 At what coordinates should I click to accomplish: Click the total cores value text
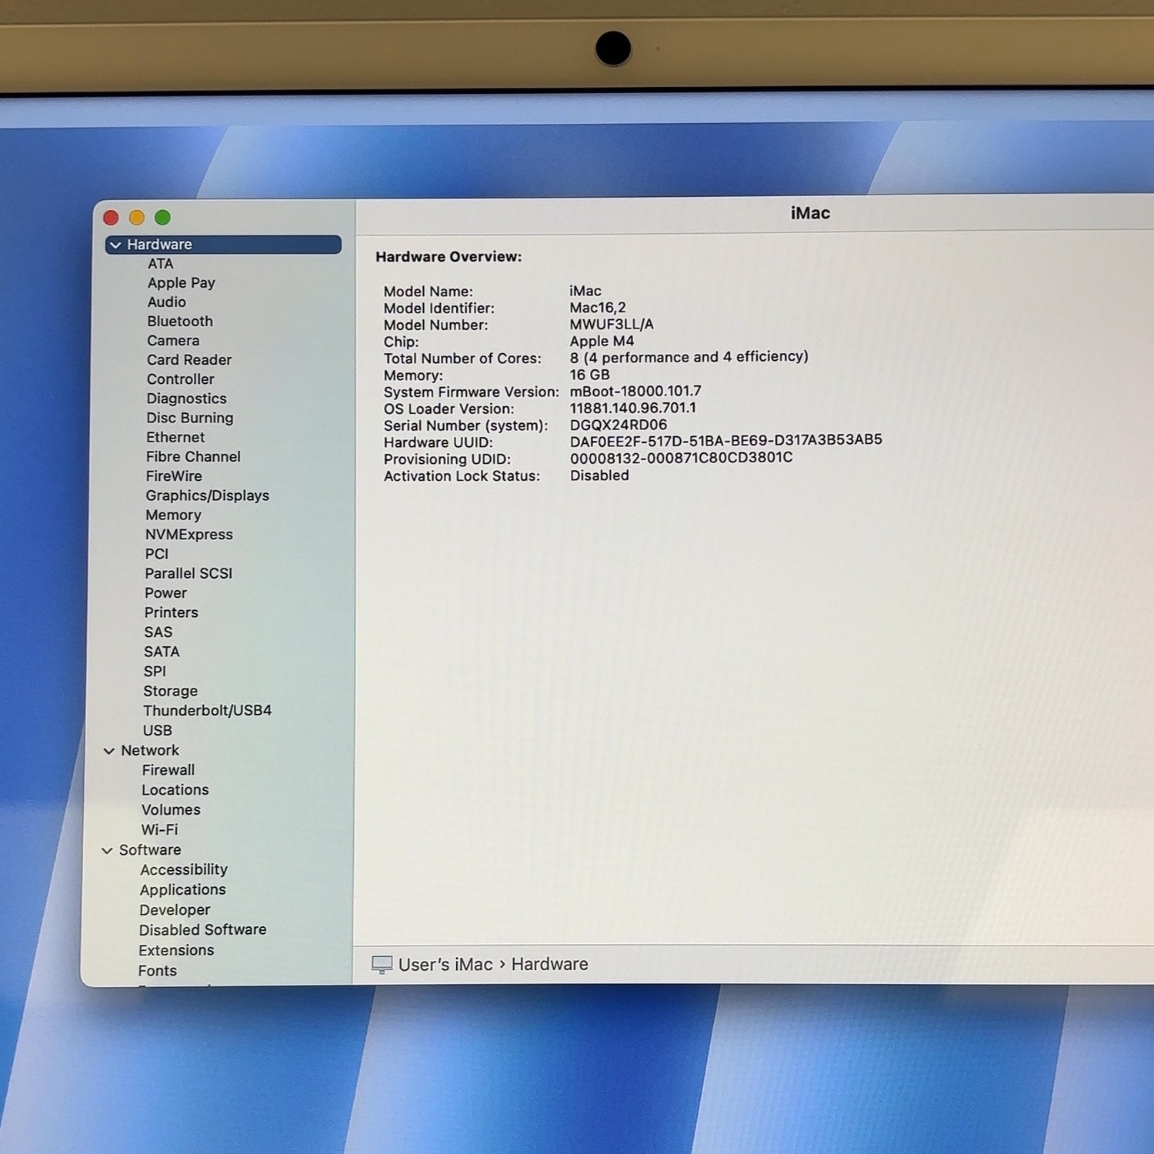pos(689,358)
